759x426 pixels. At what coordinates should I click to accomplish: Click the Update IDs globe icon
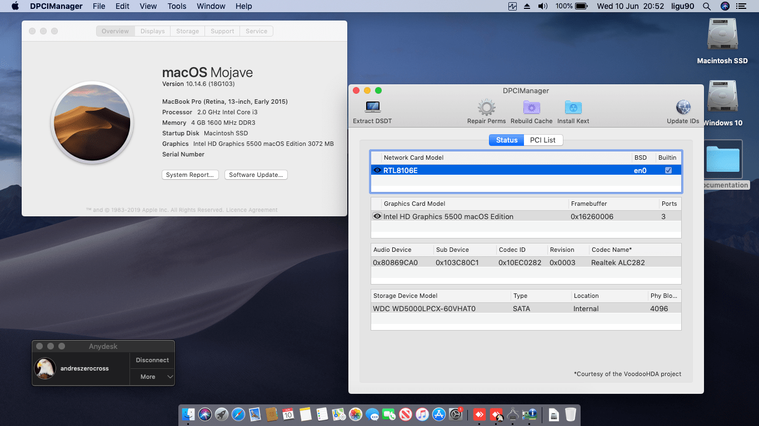tap(683, 107)
